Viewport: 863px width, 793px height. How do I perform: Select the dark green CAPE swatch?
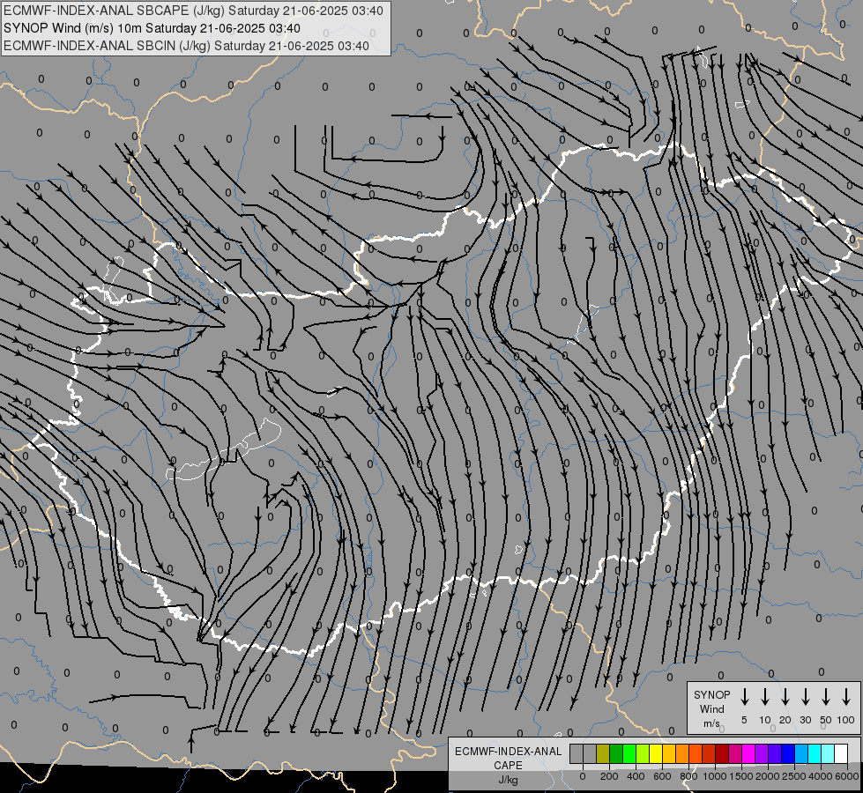[x=616, y=753]
